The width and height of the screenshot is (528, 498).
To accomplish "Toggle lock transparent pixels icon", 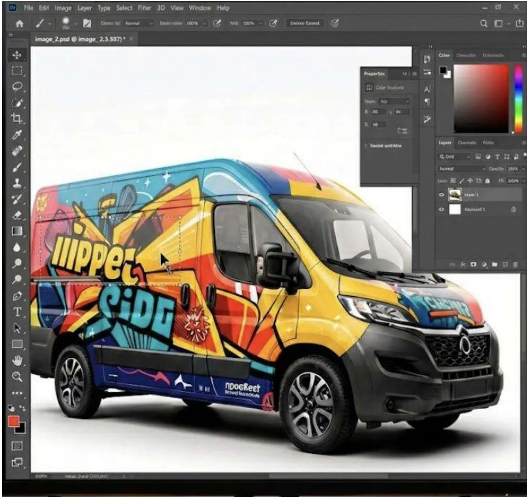I will (x=454, y=181).
